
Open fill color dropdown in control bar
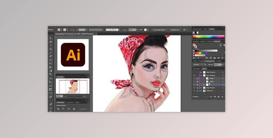point(61,30)
